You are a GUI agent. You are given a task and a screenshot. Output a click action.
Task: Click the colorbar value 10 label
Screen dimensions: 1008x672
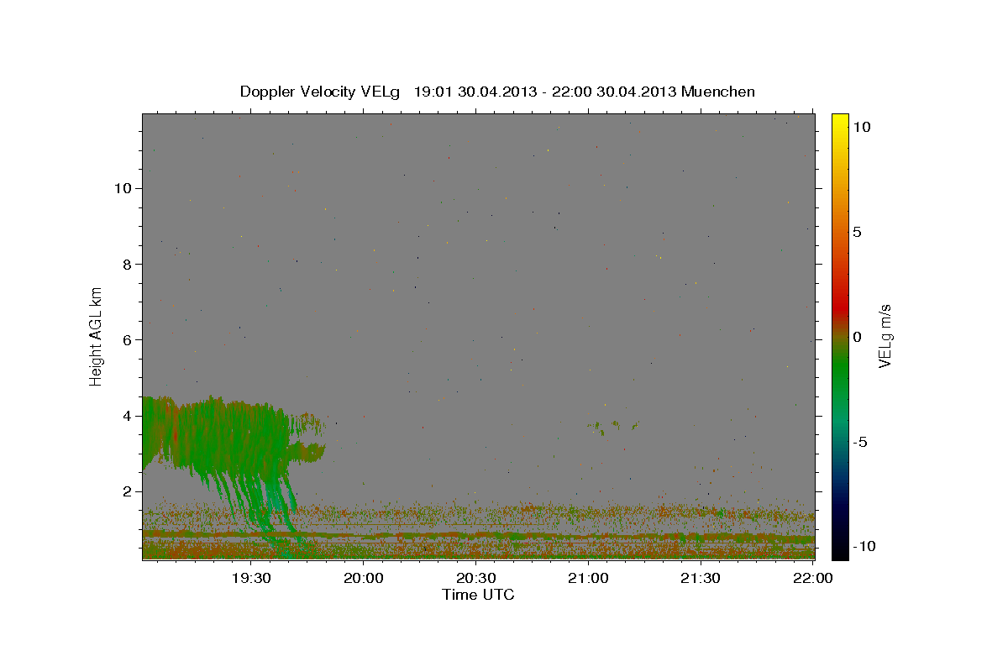click(861, 127)
